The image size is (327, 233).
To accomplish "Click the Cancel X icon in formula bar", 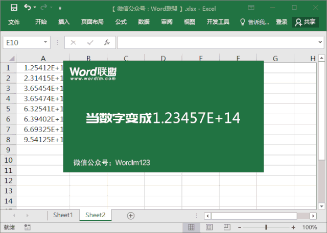I will pos(73,42).
